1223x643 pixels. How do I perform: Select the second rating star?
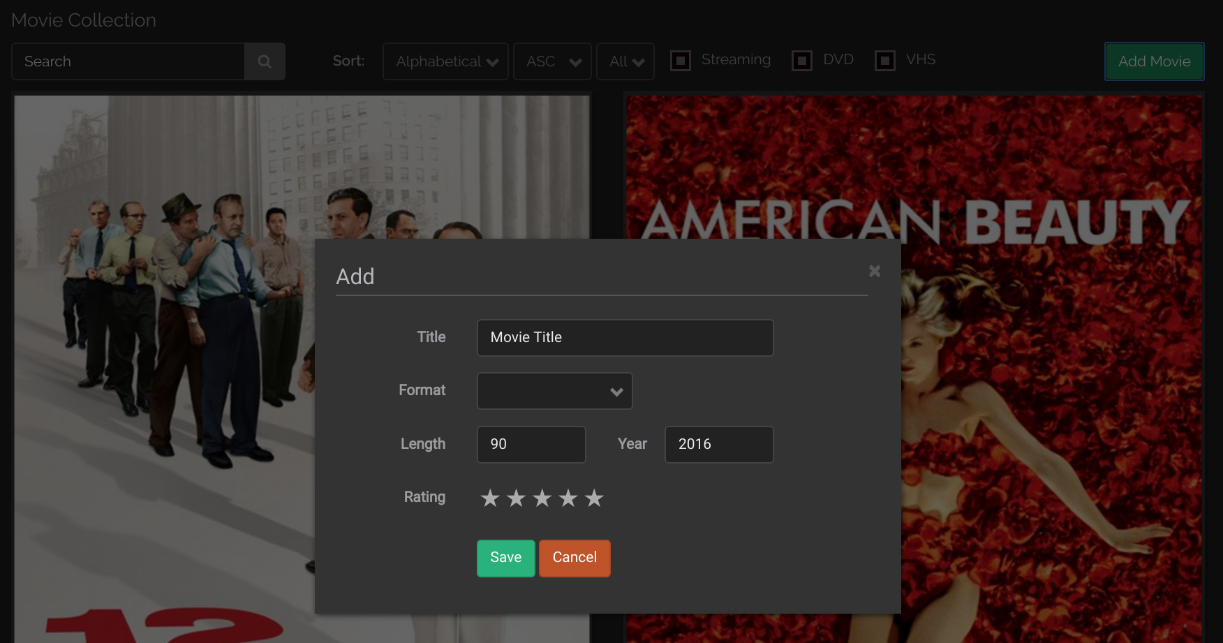516,498
